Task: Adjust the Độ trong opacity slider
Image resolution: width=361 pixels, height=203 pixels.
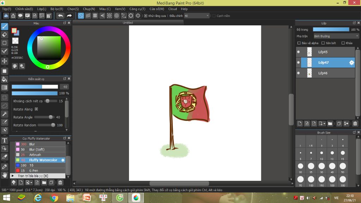Action: point(331,30)
